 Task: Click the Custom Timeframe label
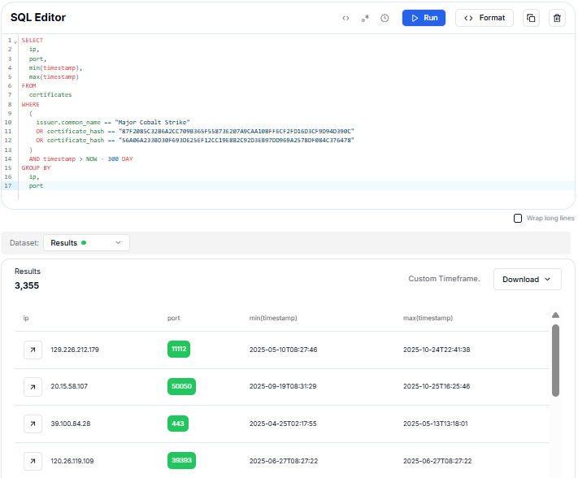click(444, 279)
